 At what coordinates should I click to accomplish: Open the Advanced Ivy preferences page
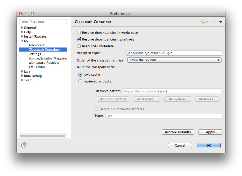(x=36, y=45)
